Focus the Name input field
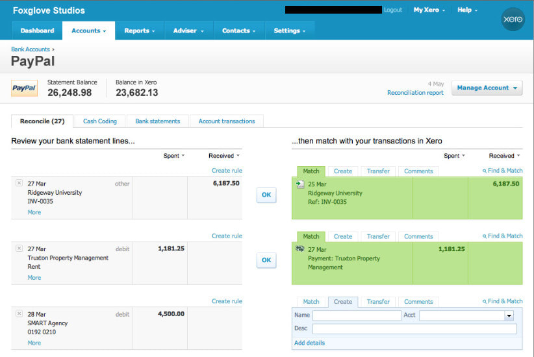This screenshot has width=534, height=357. (x=357, y=315)
